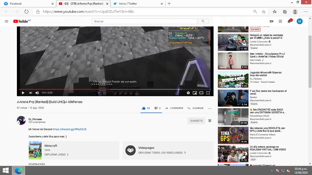Open the BASE con ENTRADA SECRETA thumbnail
Screen dimensions: 312x175
click(x=233, y=117)
